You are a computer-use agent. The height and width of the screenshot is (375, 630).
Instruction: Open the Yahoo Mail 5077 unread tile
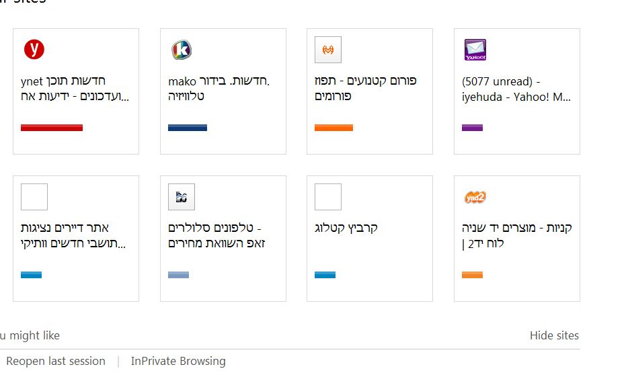[x=516, y=89]
